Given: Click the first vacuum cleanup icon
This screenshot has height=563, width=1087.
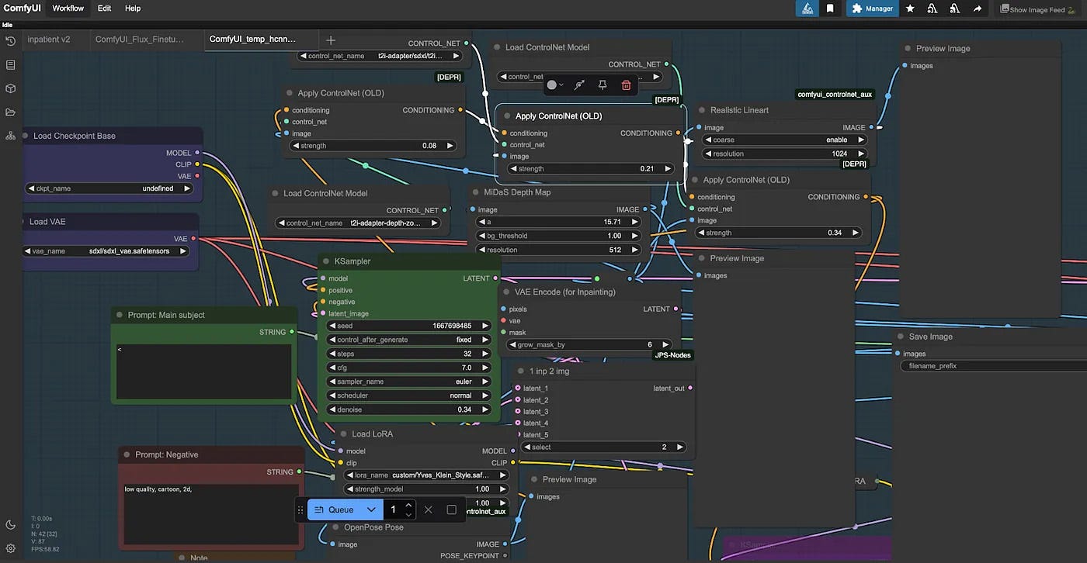Looking at the screenshot, I should click(x=932, y=9).
